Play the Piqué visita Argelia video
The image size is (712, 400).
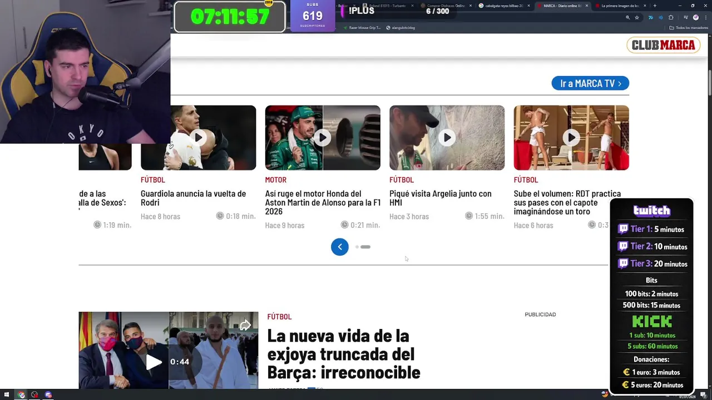tap(447, 137)
